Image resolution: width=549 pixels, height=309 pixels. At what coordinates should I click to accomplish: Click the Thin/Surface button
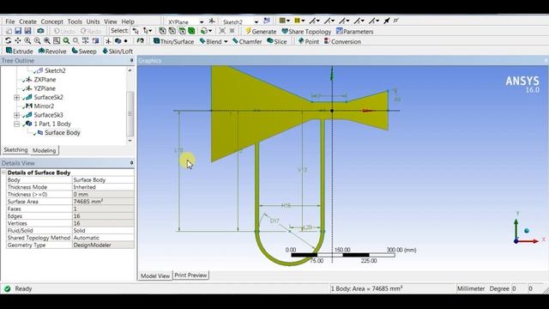[x=173, y=41]
